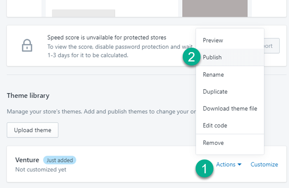Open the Customize link for Venture
Viewport: 289px width, 188px height.
(x=264, y=164)
